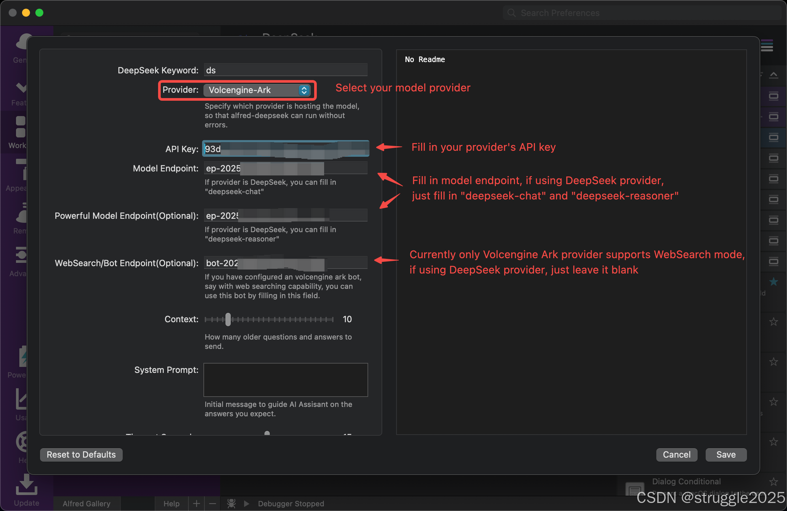Click the No Readme text
The height and width of the screenshot is (511, 787).
click(425, 59)
